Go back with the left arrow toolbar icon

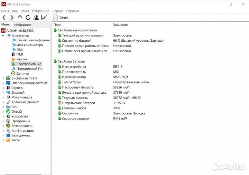coord(4,18)
